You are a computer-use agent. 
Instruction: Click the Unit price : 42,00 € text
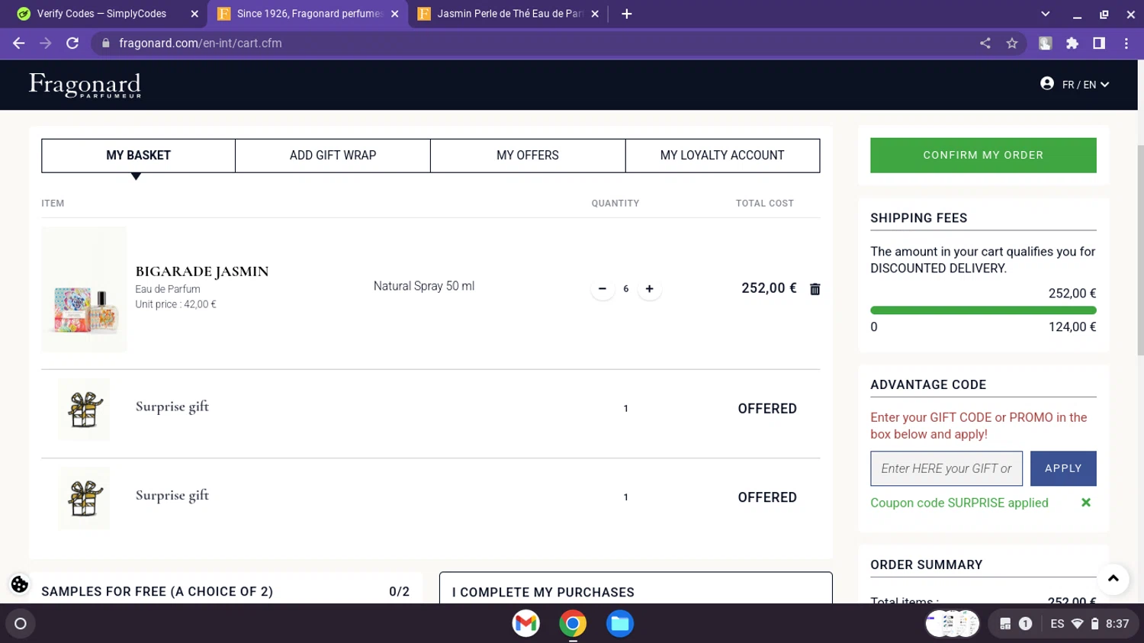(175, 304)
